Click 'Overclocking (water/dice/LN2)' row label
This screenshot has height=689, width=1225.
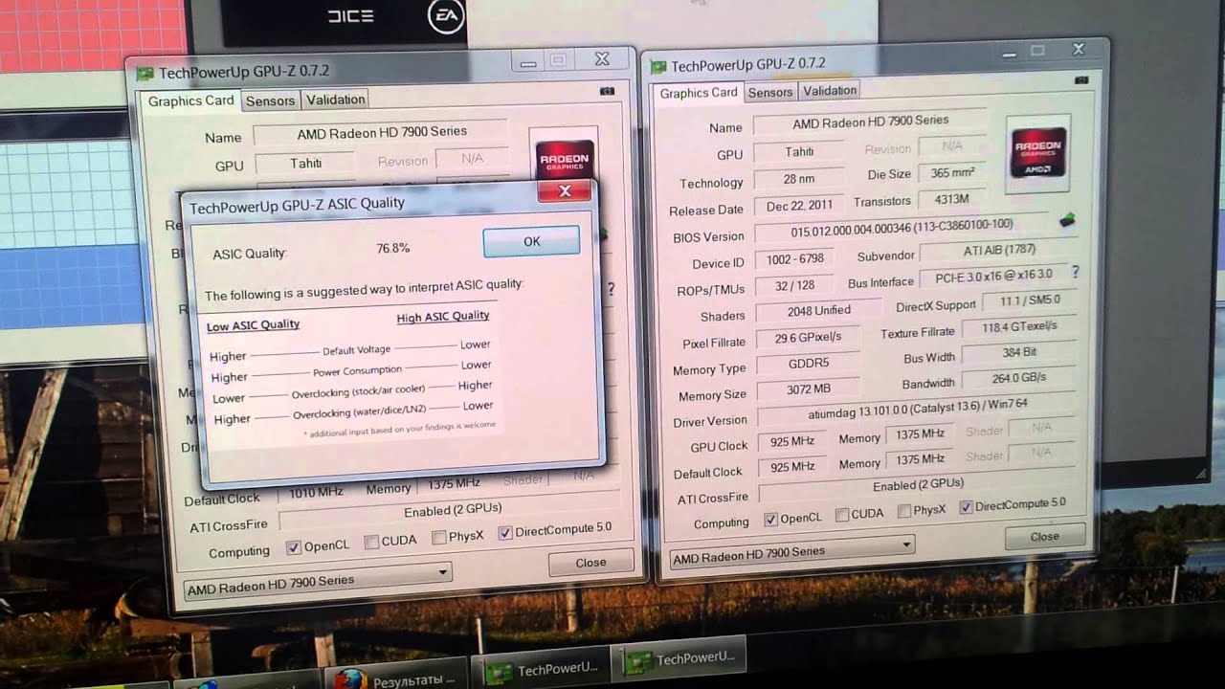pos(359,413)
